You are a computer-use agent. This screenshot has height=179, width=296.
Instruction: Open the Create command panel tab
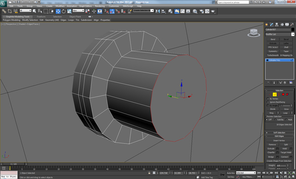click(x=266, y=24)
